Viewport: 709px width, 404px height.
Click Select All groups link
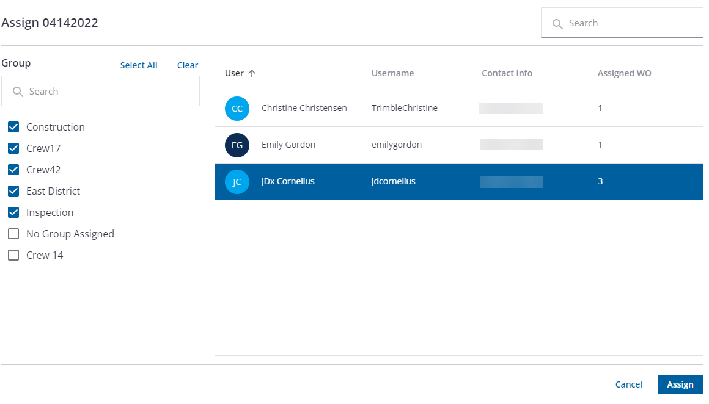point(139,65)
